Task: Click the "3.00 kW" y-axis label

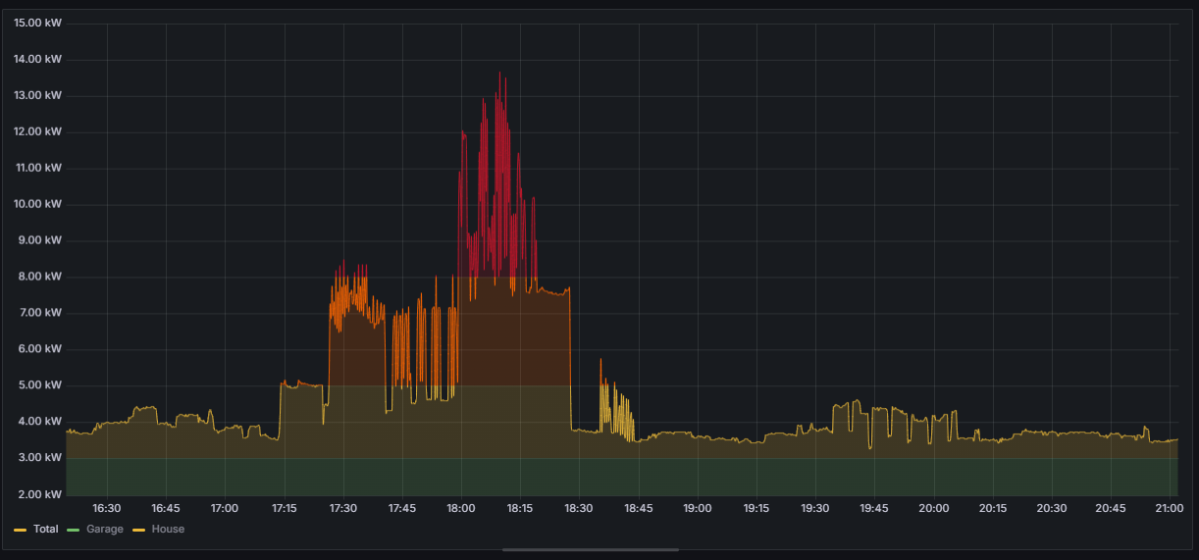Action: (x=40, y=458)
